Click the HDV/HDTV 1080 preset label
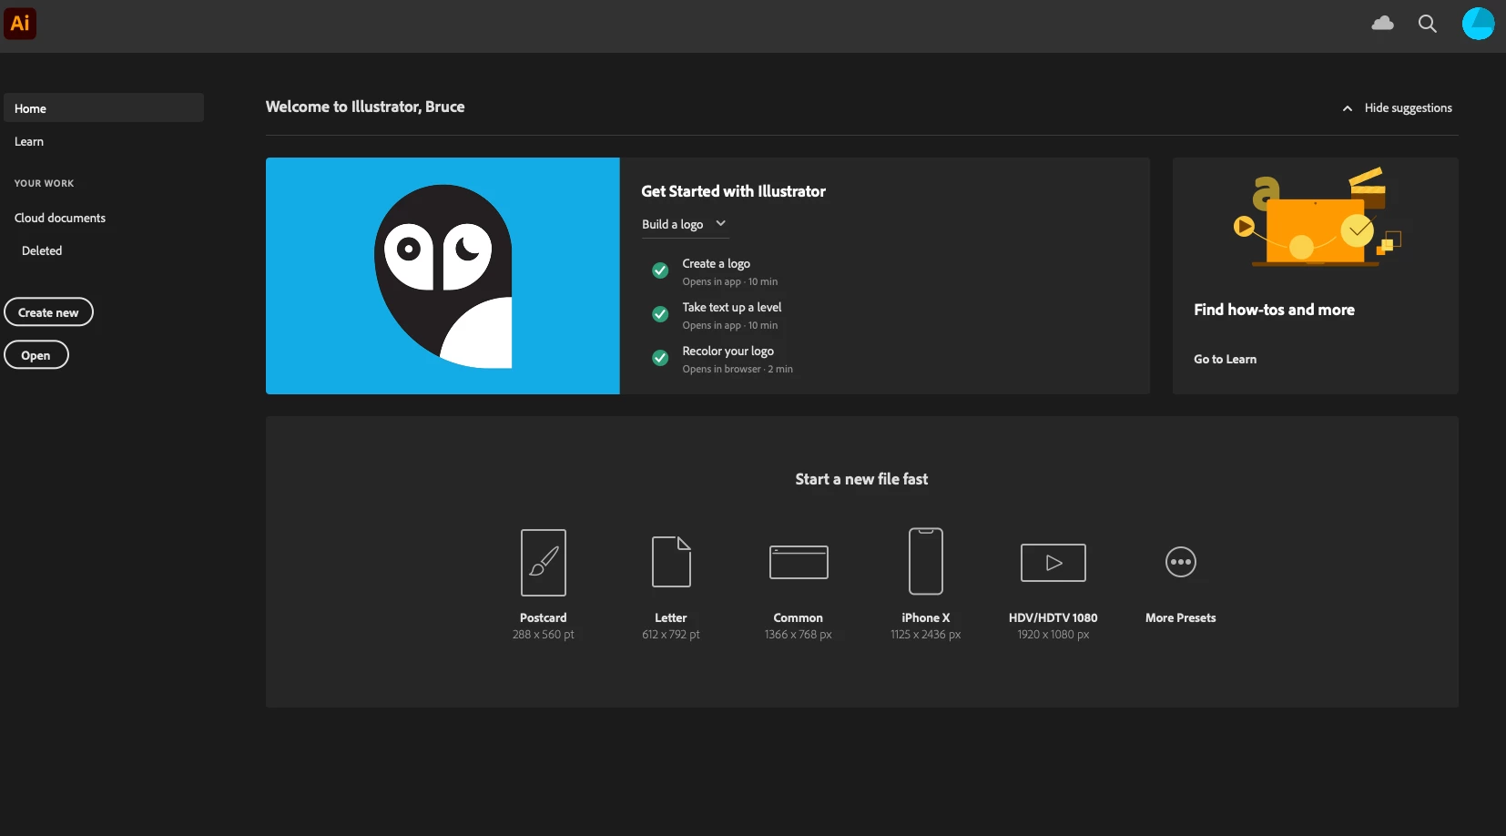Image resolution: width=1506 pixels, height=836 pixels. [1053, 617]
